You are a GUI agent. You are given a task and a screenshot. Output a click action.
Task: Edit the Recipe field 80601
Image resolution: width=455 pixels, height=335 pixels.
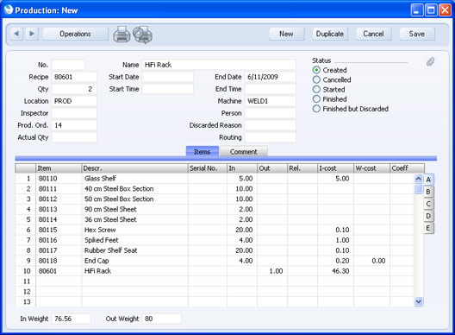click(74, 77)
